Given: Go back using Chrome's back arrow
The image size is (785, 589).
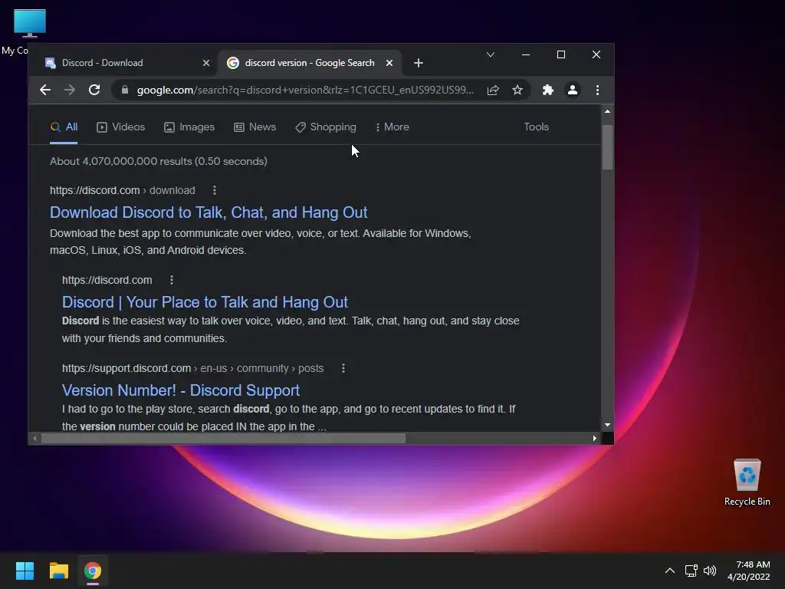Looking at the screenshot, I should tap(45, 90).
